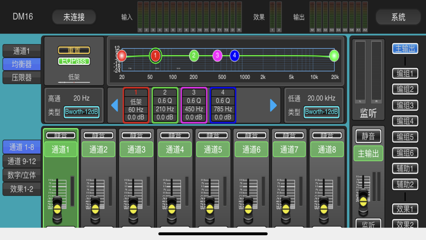Show previous EQ bands with left arrow
This screenshot has width=426, height=240.
pyautogui.click(x=115, y=105)
